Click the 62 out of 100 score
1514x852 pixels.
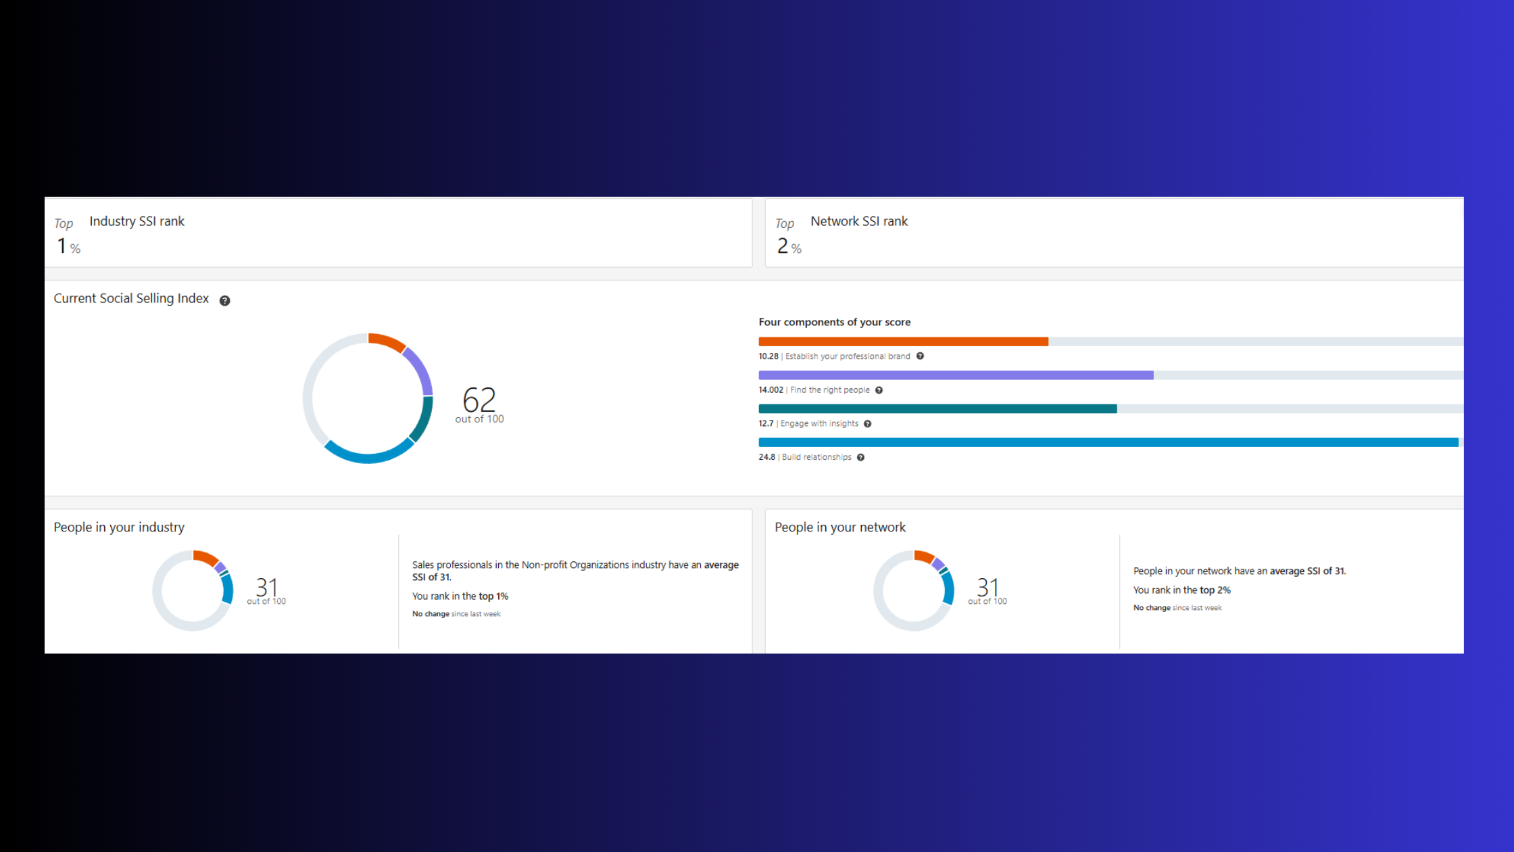point(479,404)
